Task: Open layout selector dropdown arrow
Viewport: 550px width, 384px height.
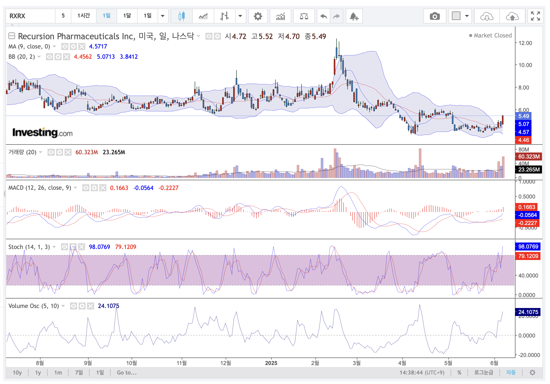Action: (x=467, y=16)
